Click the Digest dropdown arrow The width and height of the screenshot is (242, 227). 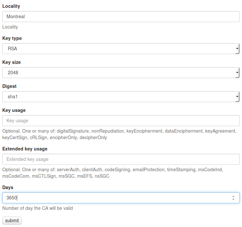(x=237, y=97)
